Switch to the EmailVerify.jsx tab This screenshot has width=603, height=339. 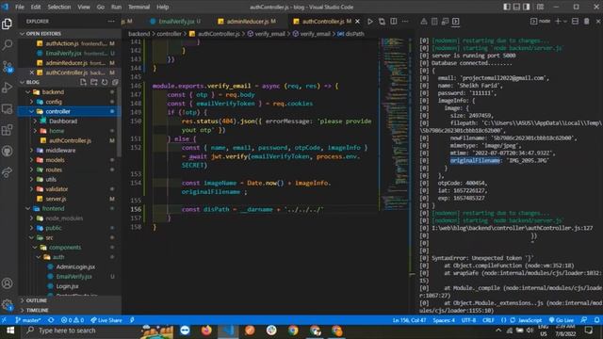tap(176, 22)
